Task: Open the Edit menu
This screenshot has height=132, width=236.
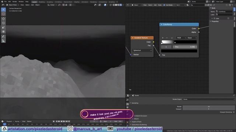Action: [x=10, y=1]
